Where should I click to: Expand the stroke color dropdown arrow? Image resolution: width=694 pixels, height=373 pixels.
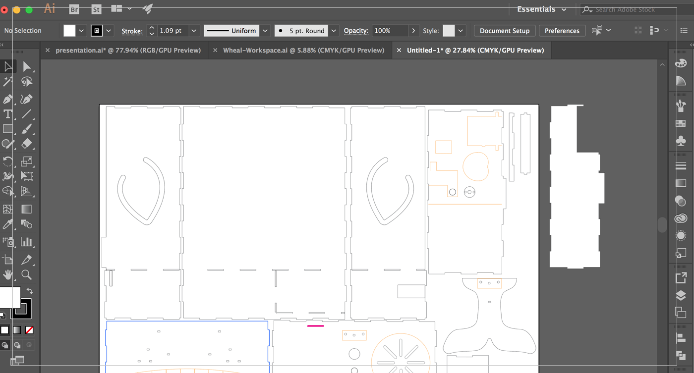click(109, 31)
